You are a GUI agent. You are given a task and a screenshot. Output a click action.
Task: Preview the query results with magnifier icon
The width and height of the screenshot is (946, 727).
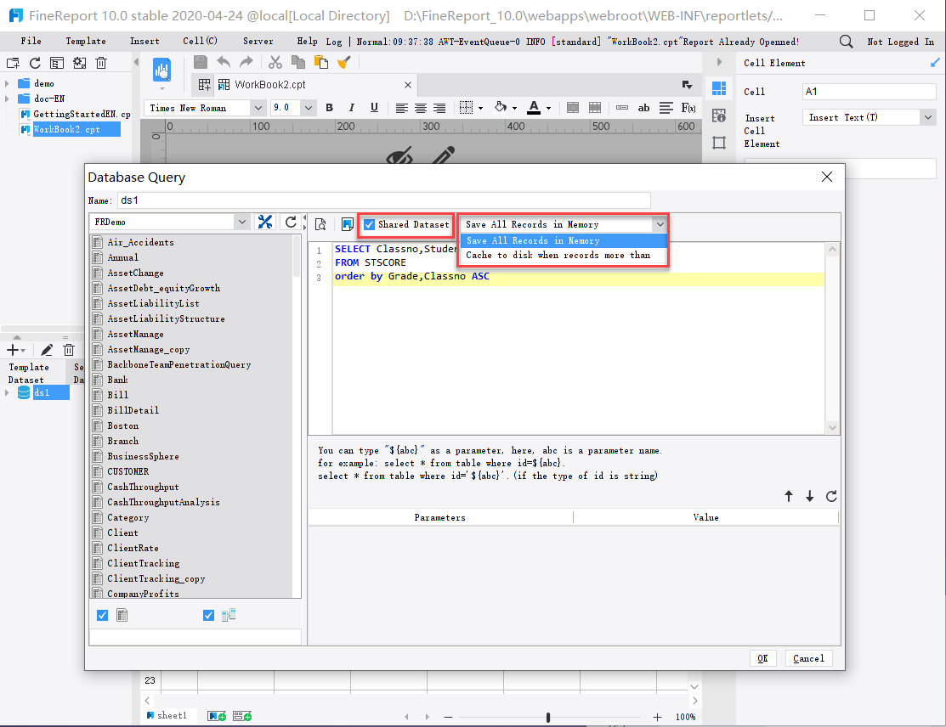click(x=320, y=223)
